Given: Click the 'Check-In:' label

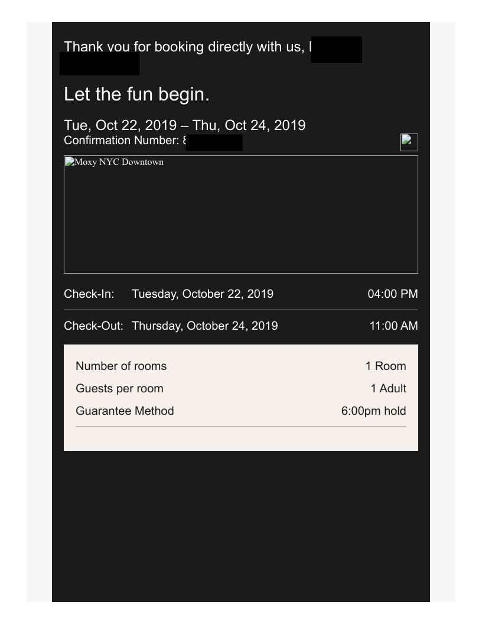Looking at the screenshot, I should tap(89, 294).
